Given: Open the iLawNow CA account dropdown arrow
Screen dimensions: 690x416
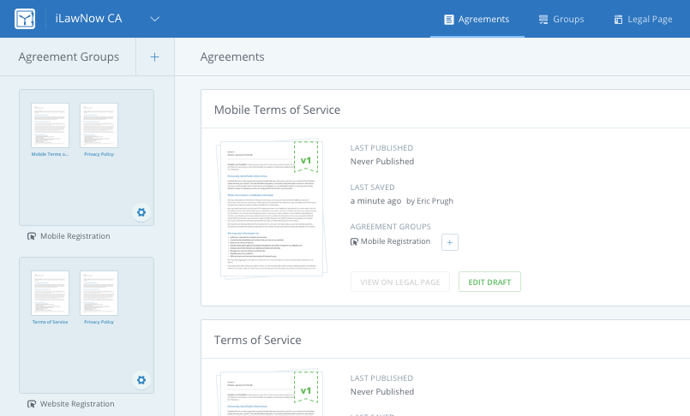Looking at the screenshot, I should click(x=154, y=19).
